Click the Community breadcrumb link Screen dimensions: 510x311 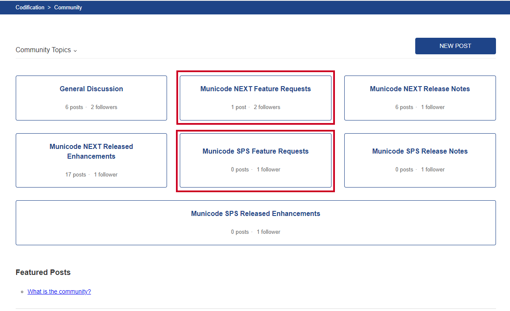[68, 7]
